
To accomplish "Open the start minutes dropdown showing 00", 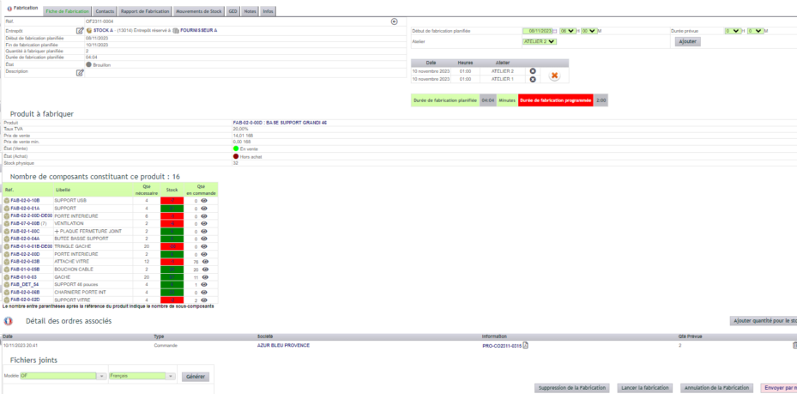I will click(589, 31).
